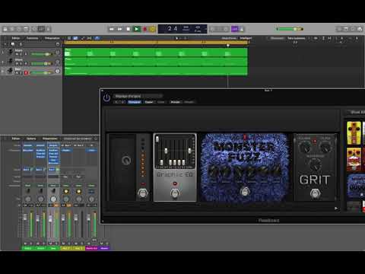
Task: Select the yellow pedal thumbnail in browser
Action: pos(354,133)
